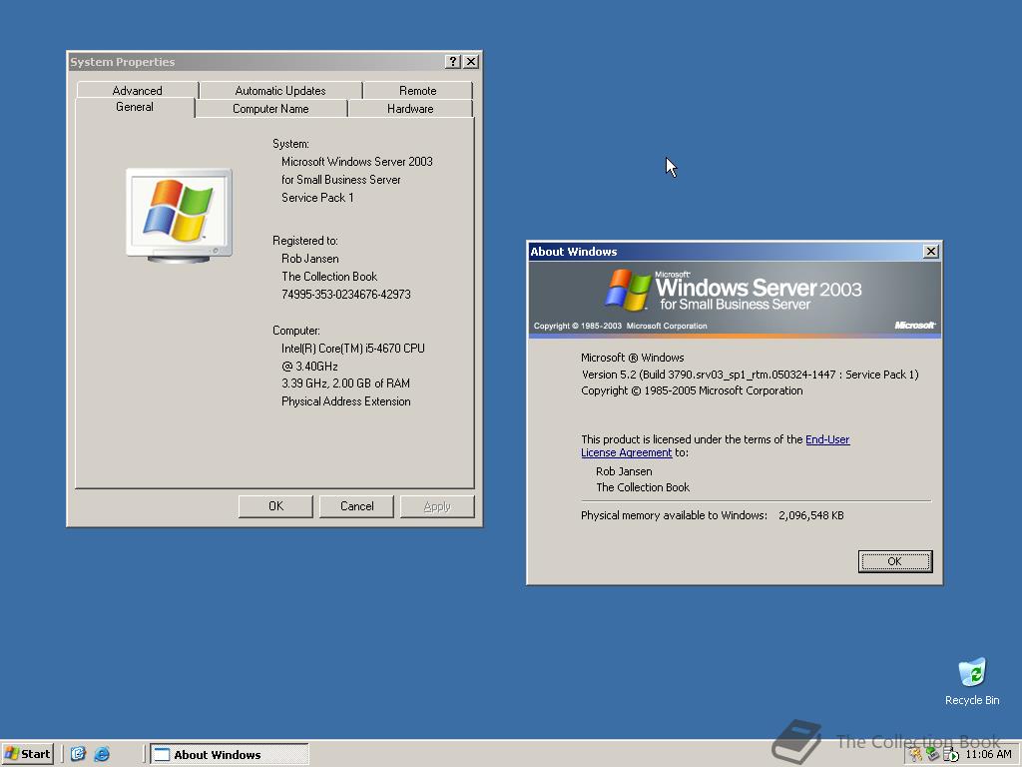1022x767 pixels.
Task: Click OK in System Properties
Action: coord(275,506)
